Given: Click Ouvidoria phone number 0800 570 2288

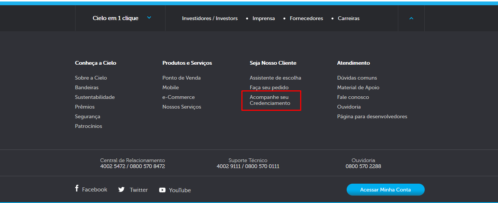Looking at the screenshot, I should pos(363,166).
